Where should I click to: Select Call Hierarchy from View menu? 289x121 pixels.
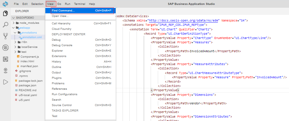80,24
